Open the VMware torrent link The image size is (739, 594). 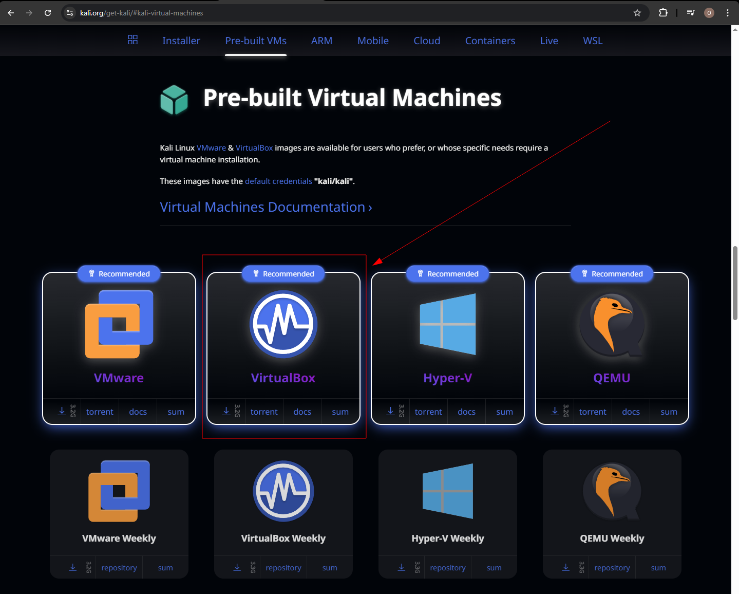click(100, 412)
